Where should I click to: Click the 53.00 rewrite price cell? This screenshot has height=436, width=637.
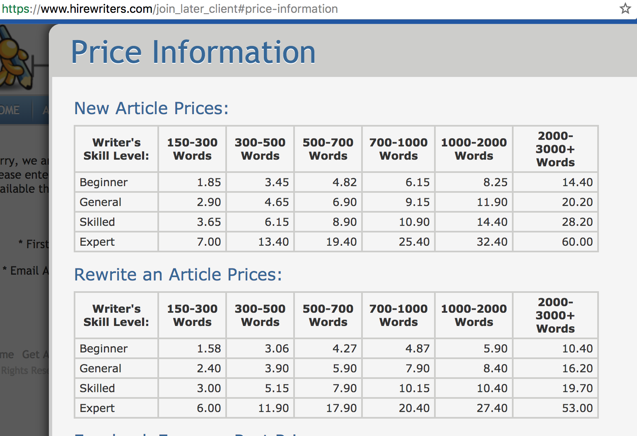coord(555,408)
